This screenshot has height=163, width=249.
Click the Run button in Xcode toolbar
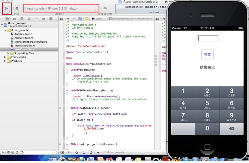coord(6,8)
